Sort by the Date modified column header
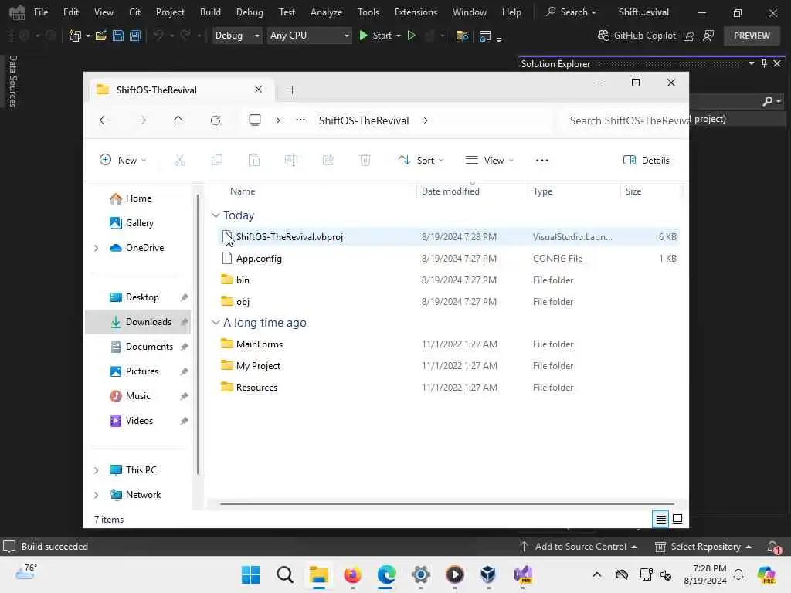Screen dimensions: 791x593 coord(450,191)
